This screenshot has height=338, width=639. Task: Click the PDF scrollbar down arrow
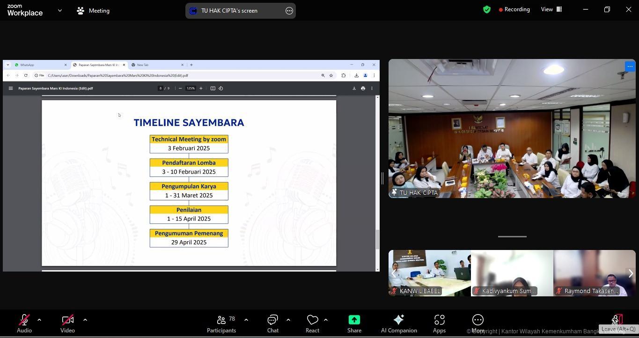pyautogui.click(x=377, y=269)
